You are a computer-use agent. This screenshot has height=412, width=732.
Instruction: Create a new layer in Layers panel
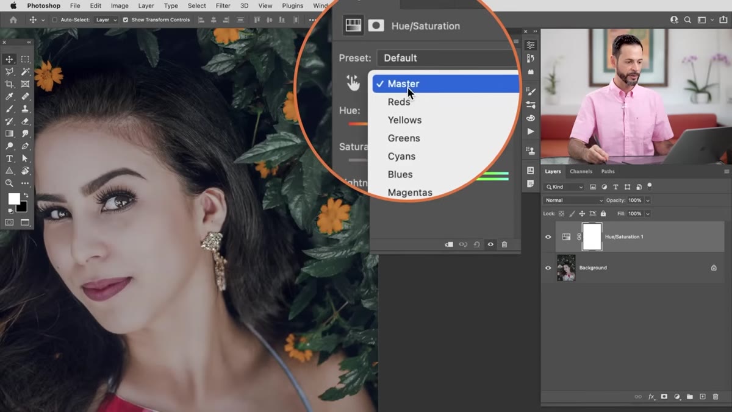point(703,397)
